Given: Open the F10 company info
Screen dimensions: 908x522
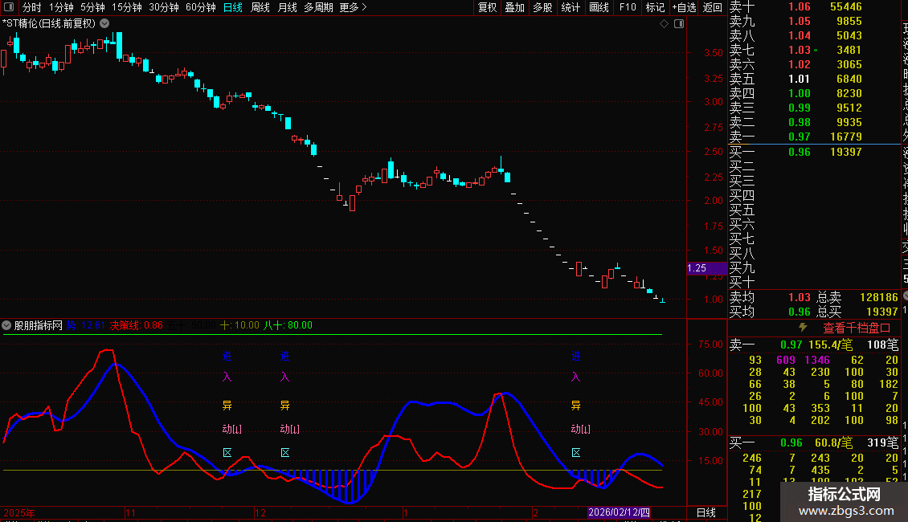Looking at the screenshot, I should click(x=628, y=7).
